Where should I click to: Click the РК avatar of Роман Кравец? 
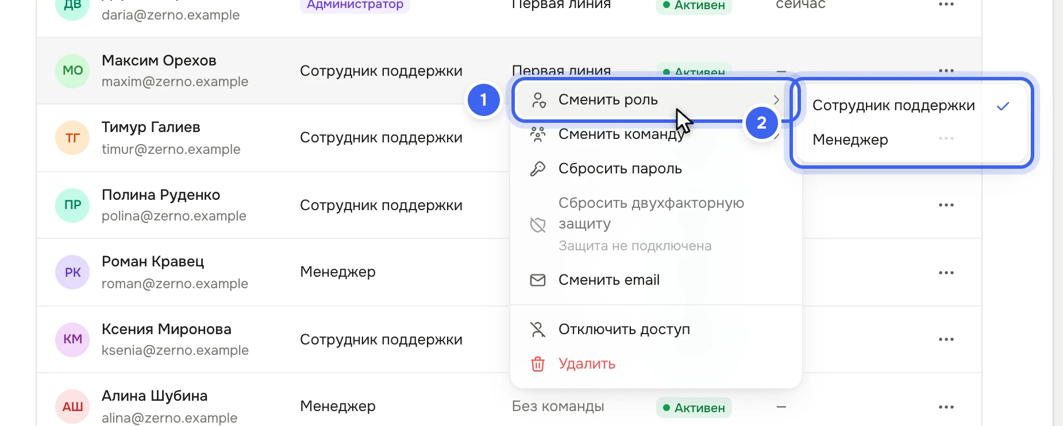pos(72,272)
